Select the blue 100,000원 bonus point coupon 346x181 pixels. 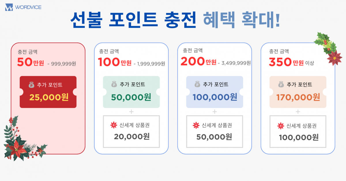(x=215, y=92)
